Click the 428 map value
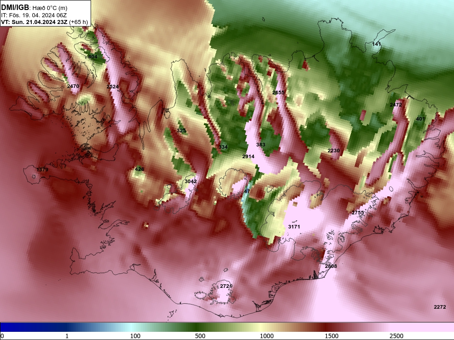The image size is (454, 340). (x=139, y=169)
